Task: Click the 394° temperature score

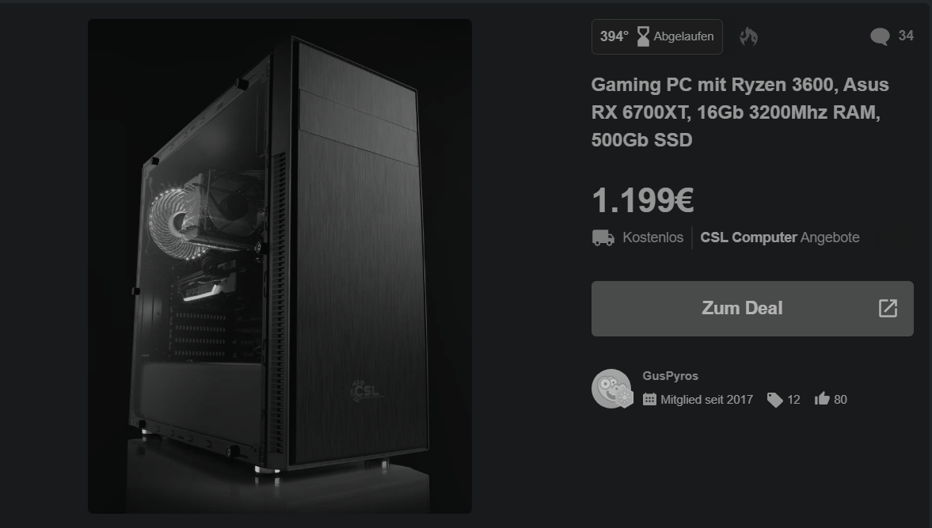Action: pos(614,37)
